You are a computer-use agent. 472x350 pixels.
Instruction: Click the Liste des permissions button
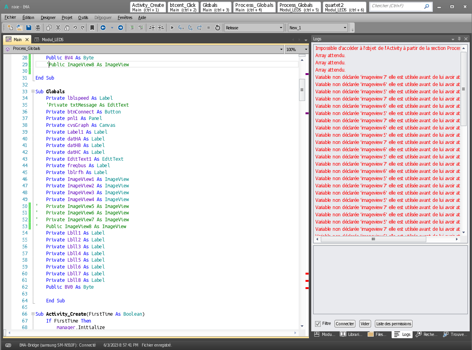[394, 324]
